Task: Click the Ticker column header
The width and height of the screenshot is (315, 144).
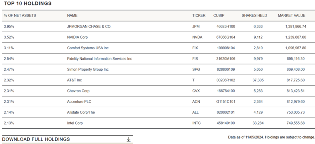Action: pyautogui.click(x=199, y=15)
